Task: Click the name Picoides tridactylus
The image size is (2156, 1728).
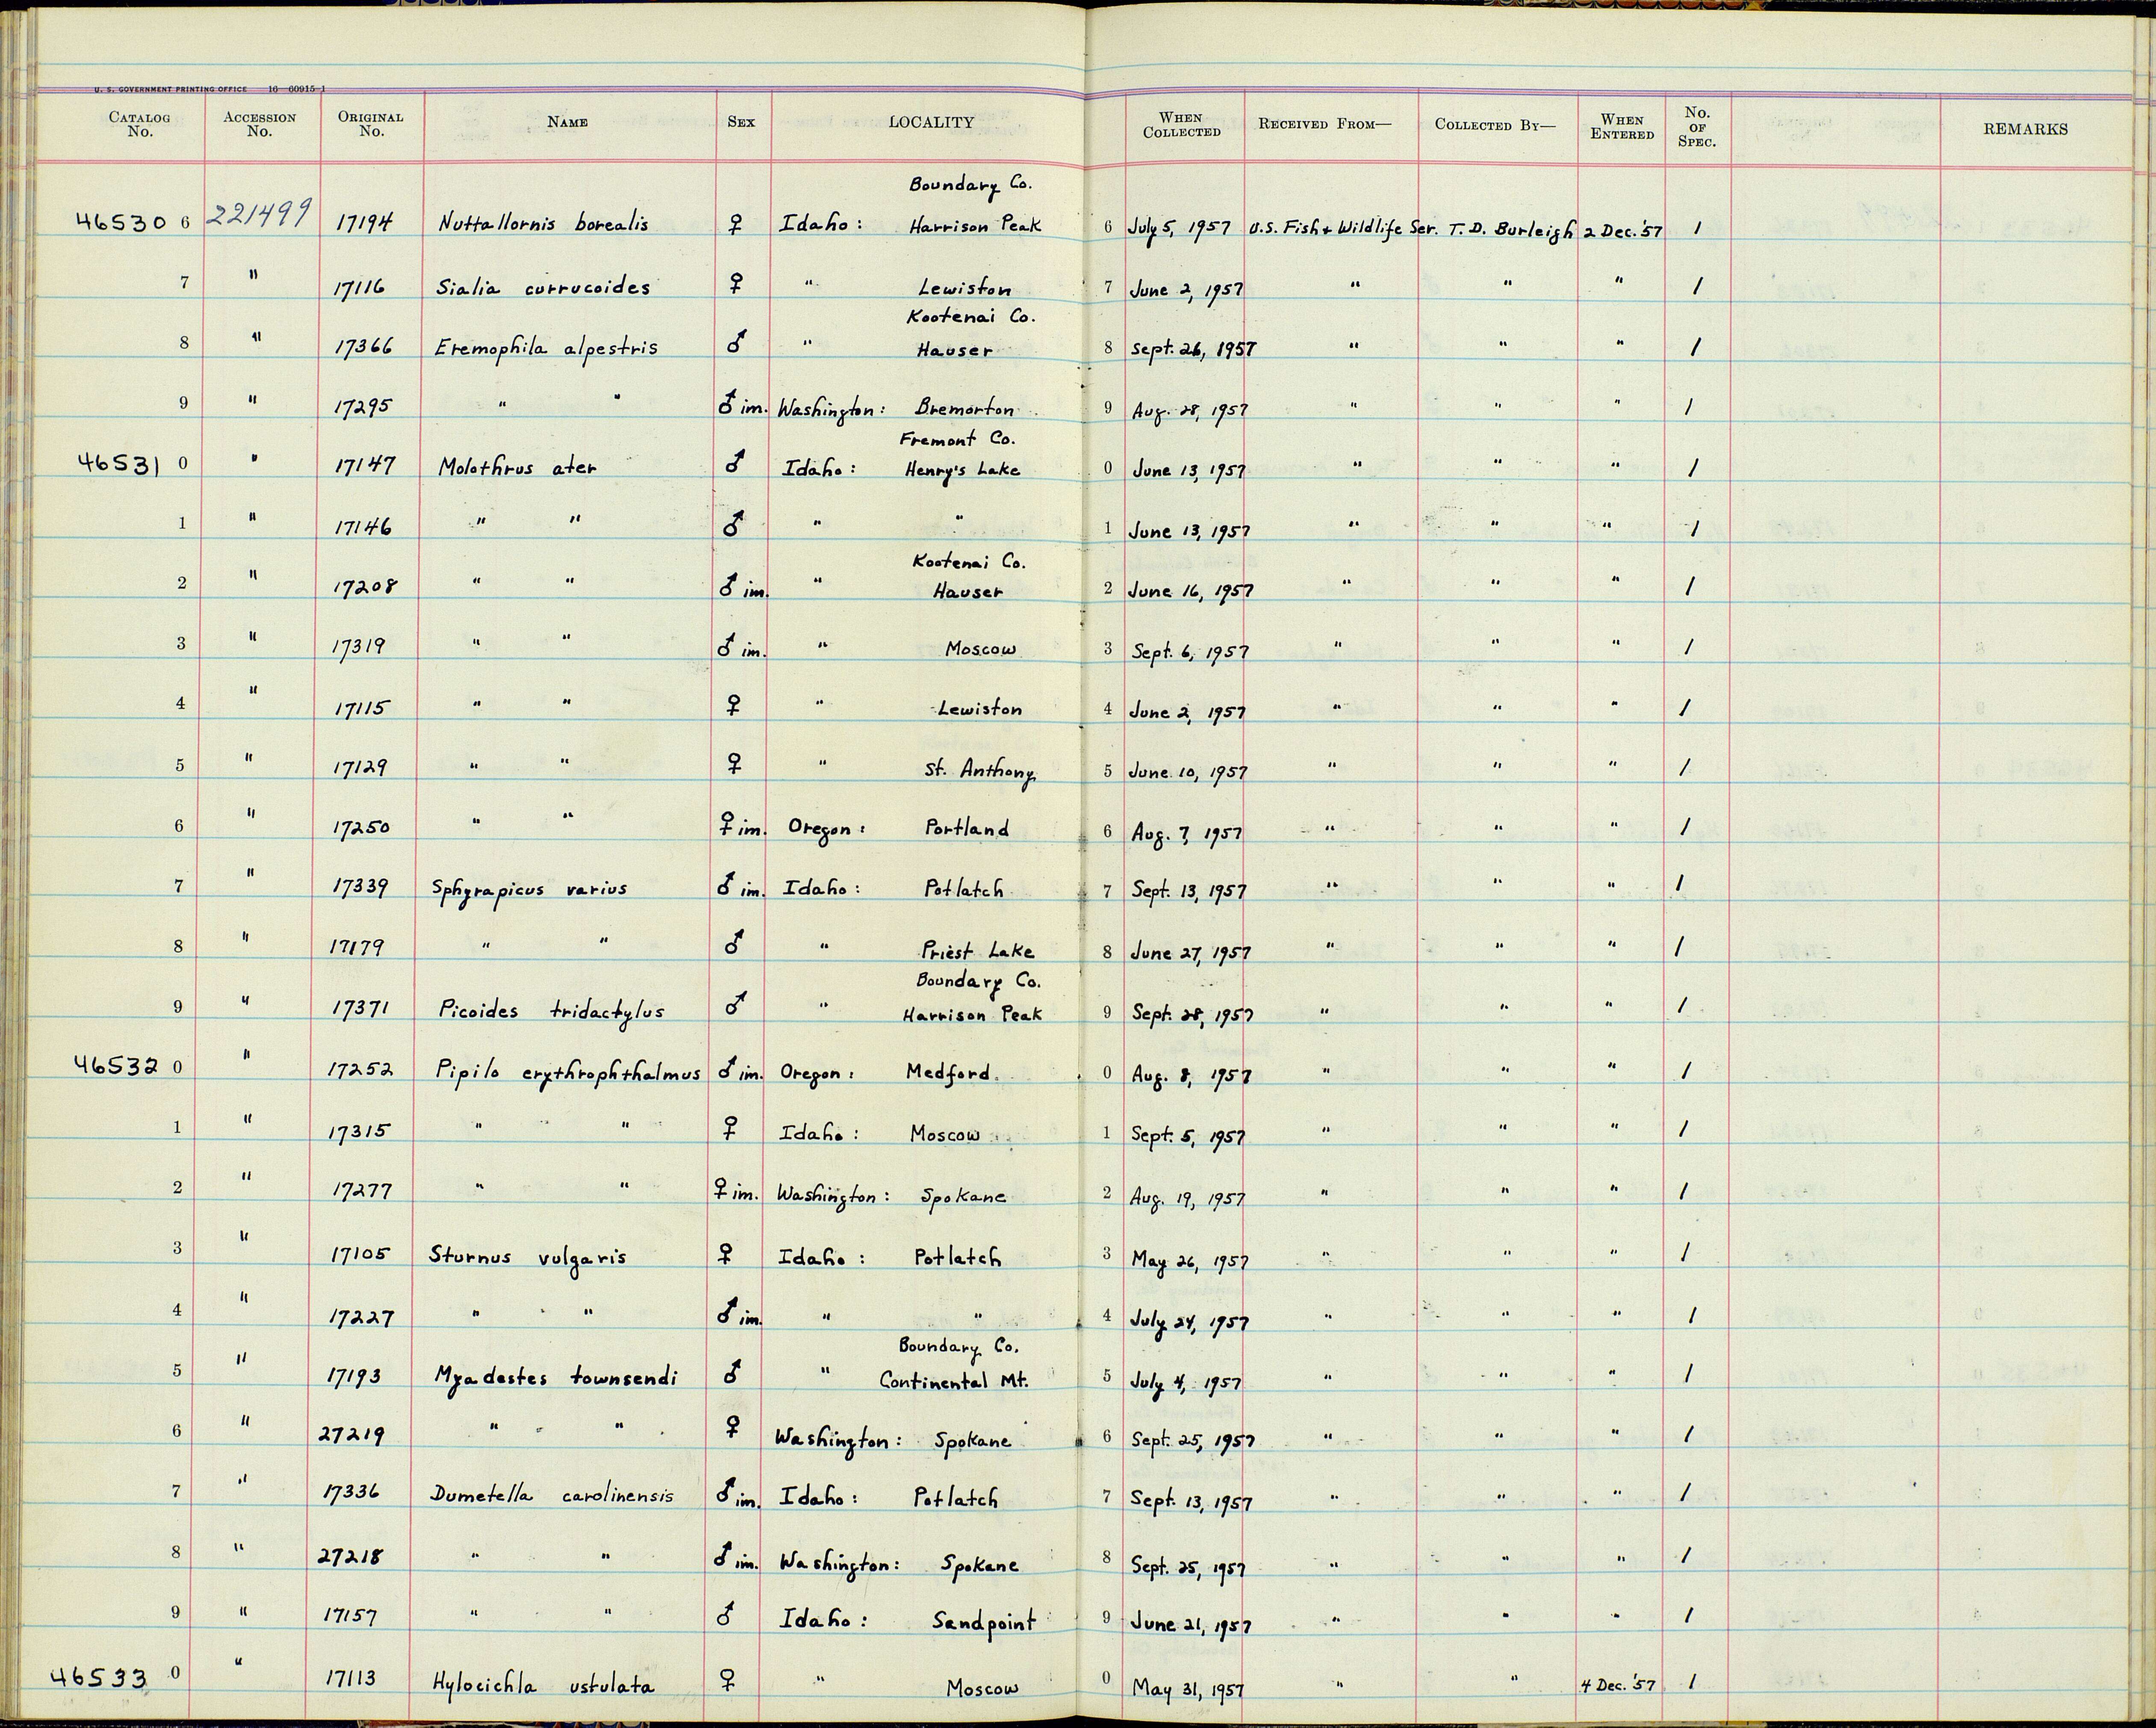Action: click(551, 1011)
